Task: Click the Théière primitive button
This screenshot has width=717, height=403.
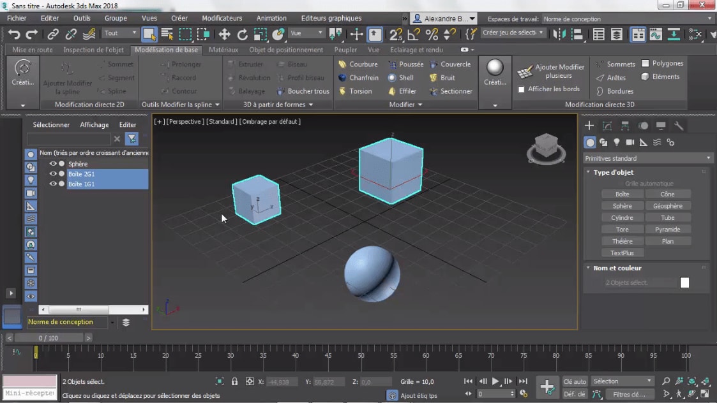Action: (x=622, y=241)
